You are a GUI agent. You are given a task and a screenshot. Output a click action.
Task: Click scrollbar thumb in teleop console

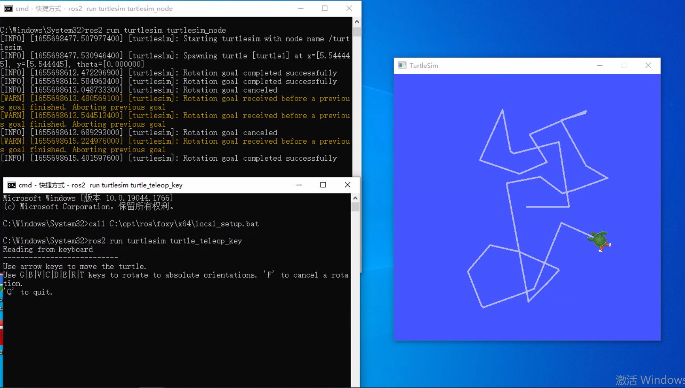[x=355, y=207]
